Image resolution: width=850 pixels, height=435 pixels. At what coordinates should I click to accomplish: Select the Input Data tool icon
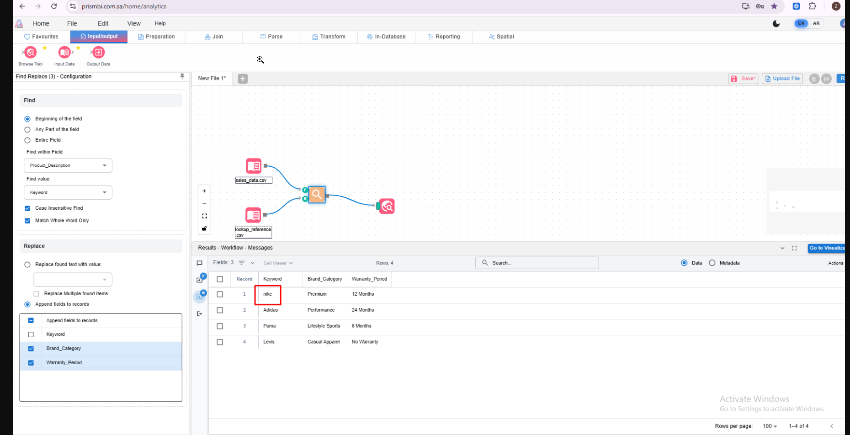(64, 53)
